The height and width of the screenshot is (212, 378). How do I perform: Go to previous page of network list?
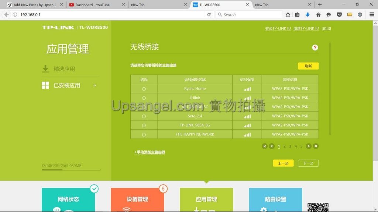pyautogui.click(x=272, y=146)
